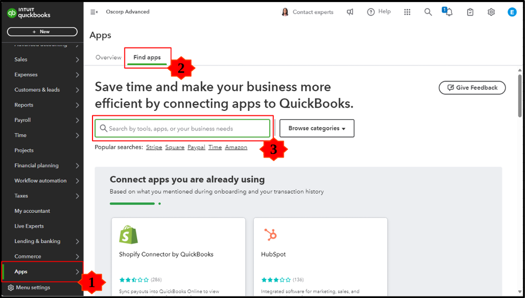
Task: Open the HubSpot app card title
Action: [x=274, y=254]
